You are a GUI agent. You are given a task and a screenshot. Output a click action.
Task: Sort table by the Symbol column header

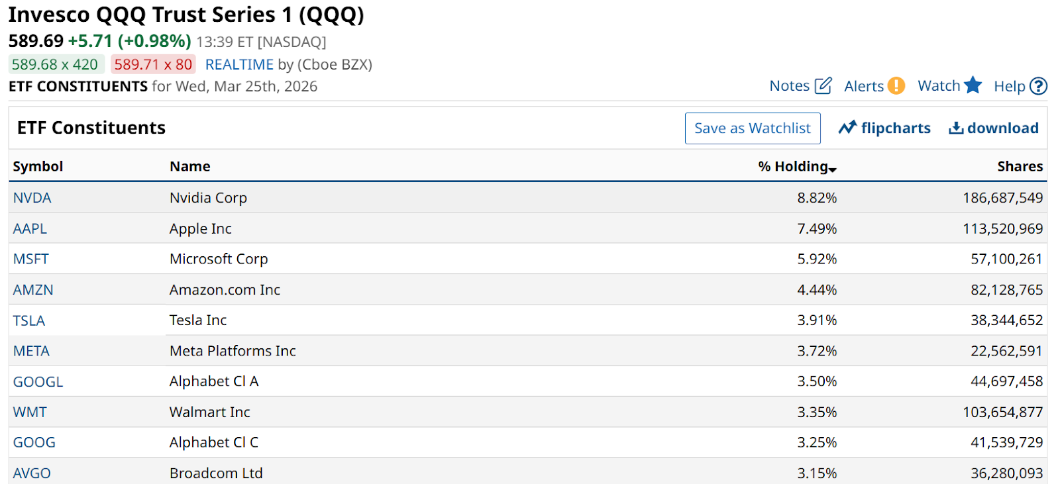(38, 166)
